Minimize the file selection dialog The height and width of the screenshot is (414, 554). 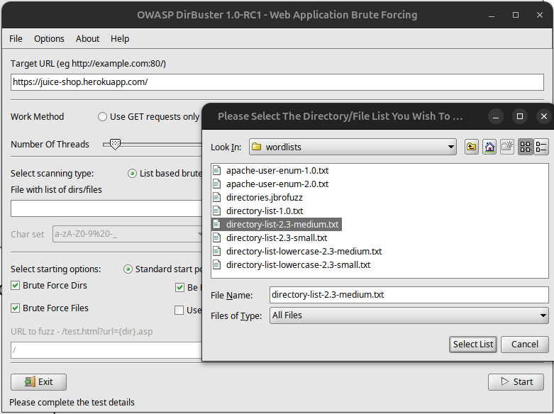(x=496, y=116)
